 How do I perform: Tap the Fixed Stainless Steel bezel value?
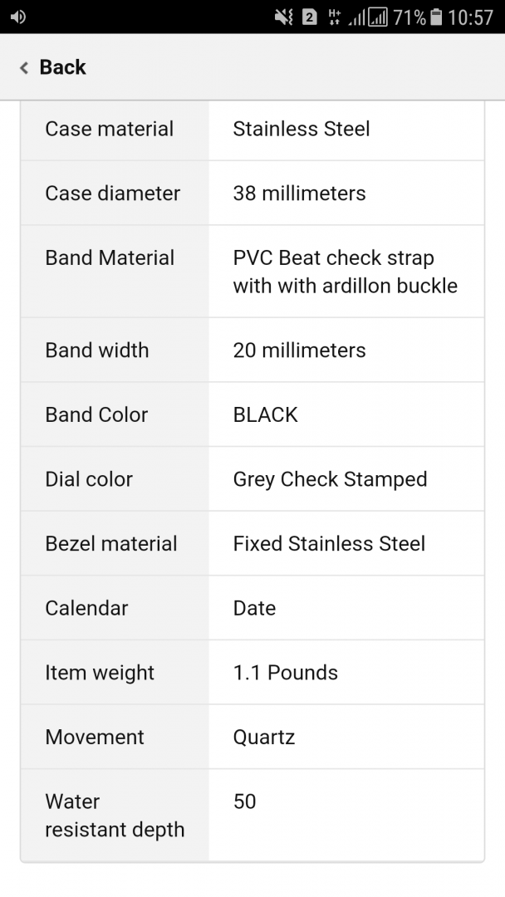[329, 544]
